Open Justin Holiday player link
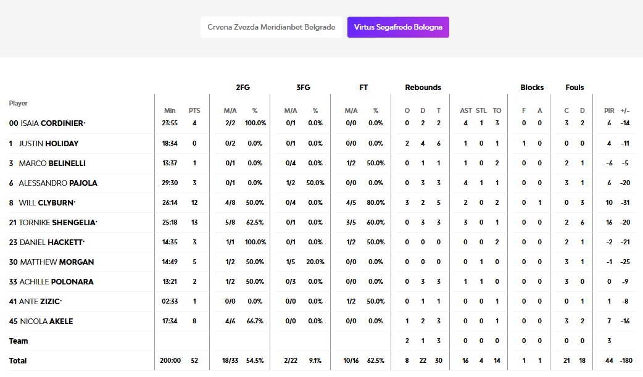The image size is (643, 377). [x=48, y=143]
